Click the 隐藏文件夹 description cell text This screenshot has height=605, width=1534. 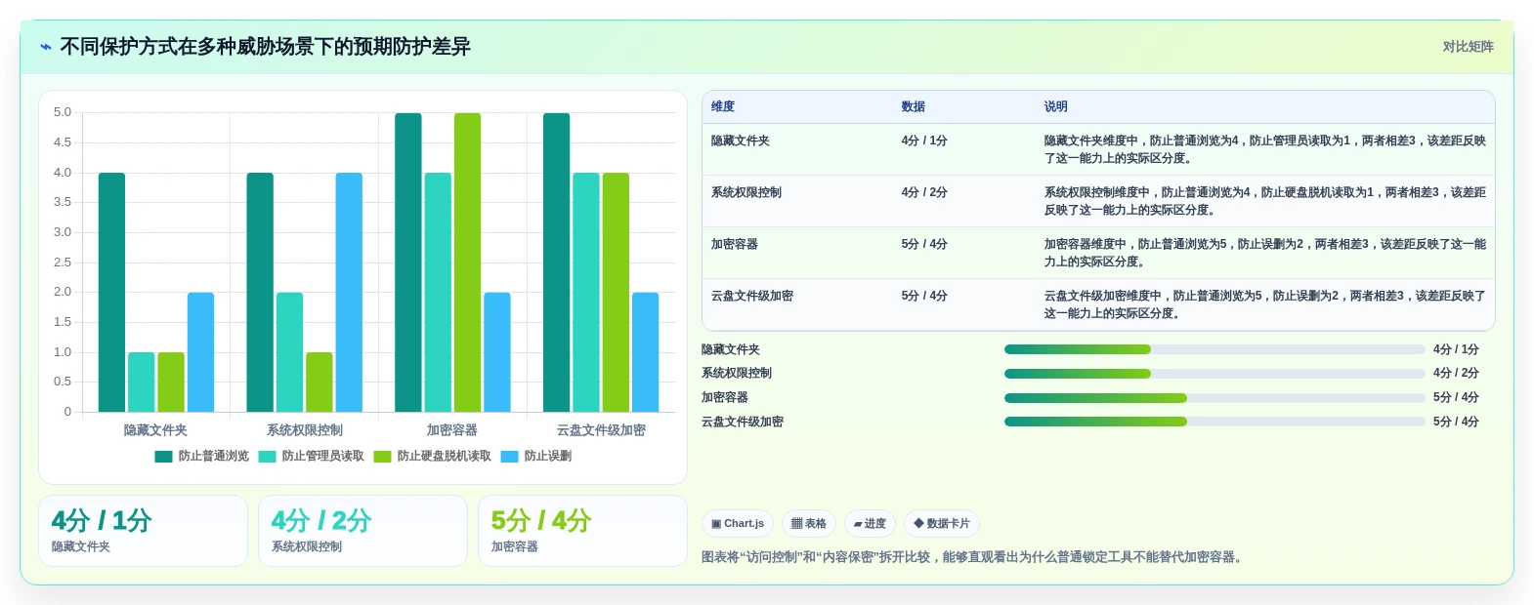(x=1264, y=149)
